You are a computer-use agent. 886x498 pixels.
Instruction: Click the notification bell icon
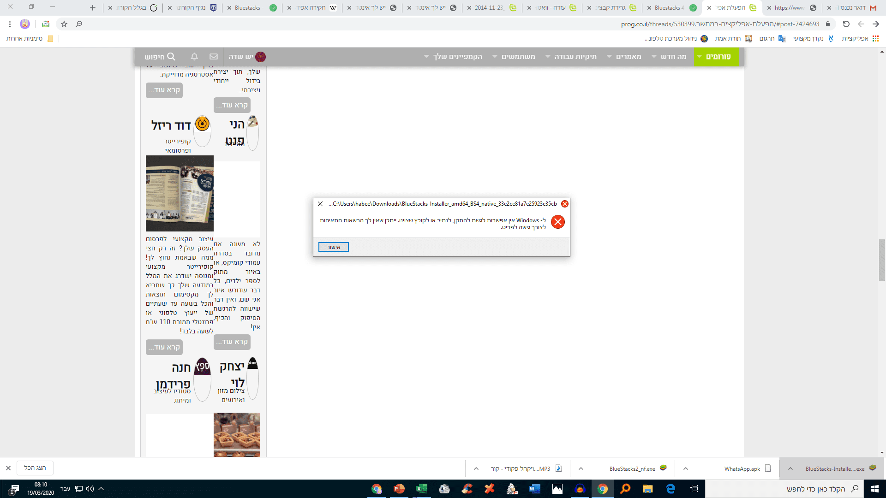point(194,56)
